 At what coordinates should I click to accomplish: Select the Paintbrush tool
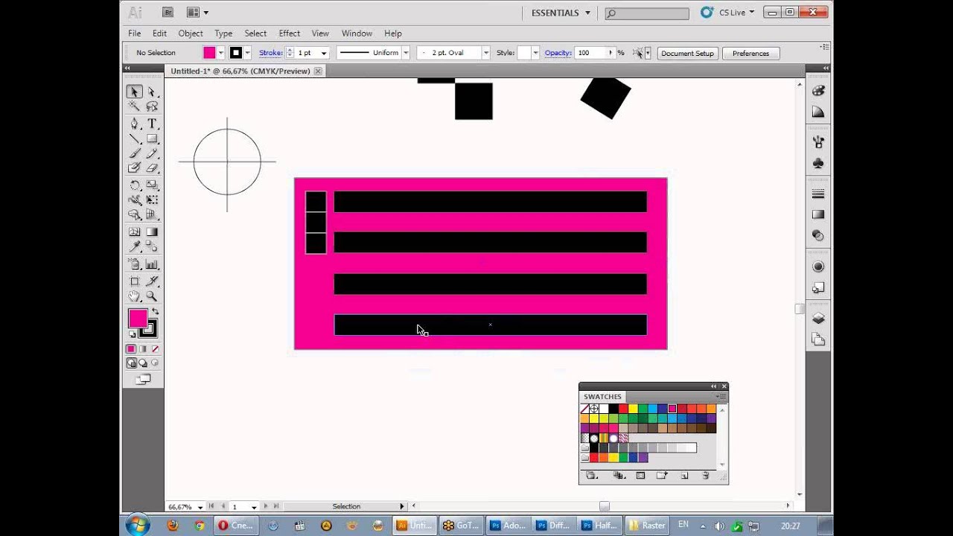point(135,153)
